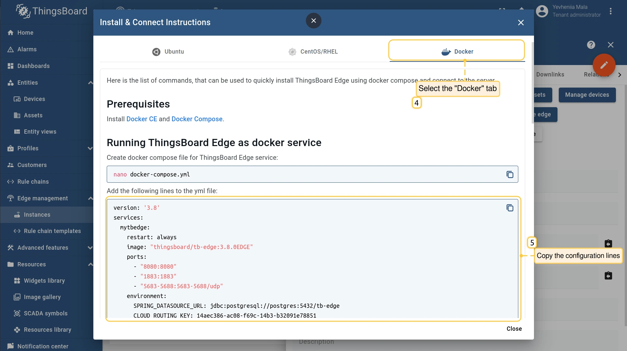The height and width of the screenshot is (351, 627).
Task: Expand the Profiles menu section
Action: (90, 148)
